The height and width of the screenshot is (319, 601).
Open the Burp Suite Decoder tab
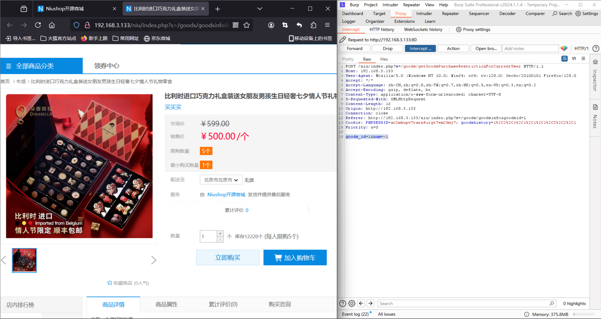tap(507, 13)
